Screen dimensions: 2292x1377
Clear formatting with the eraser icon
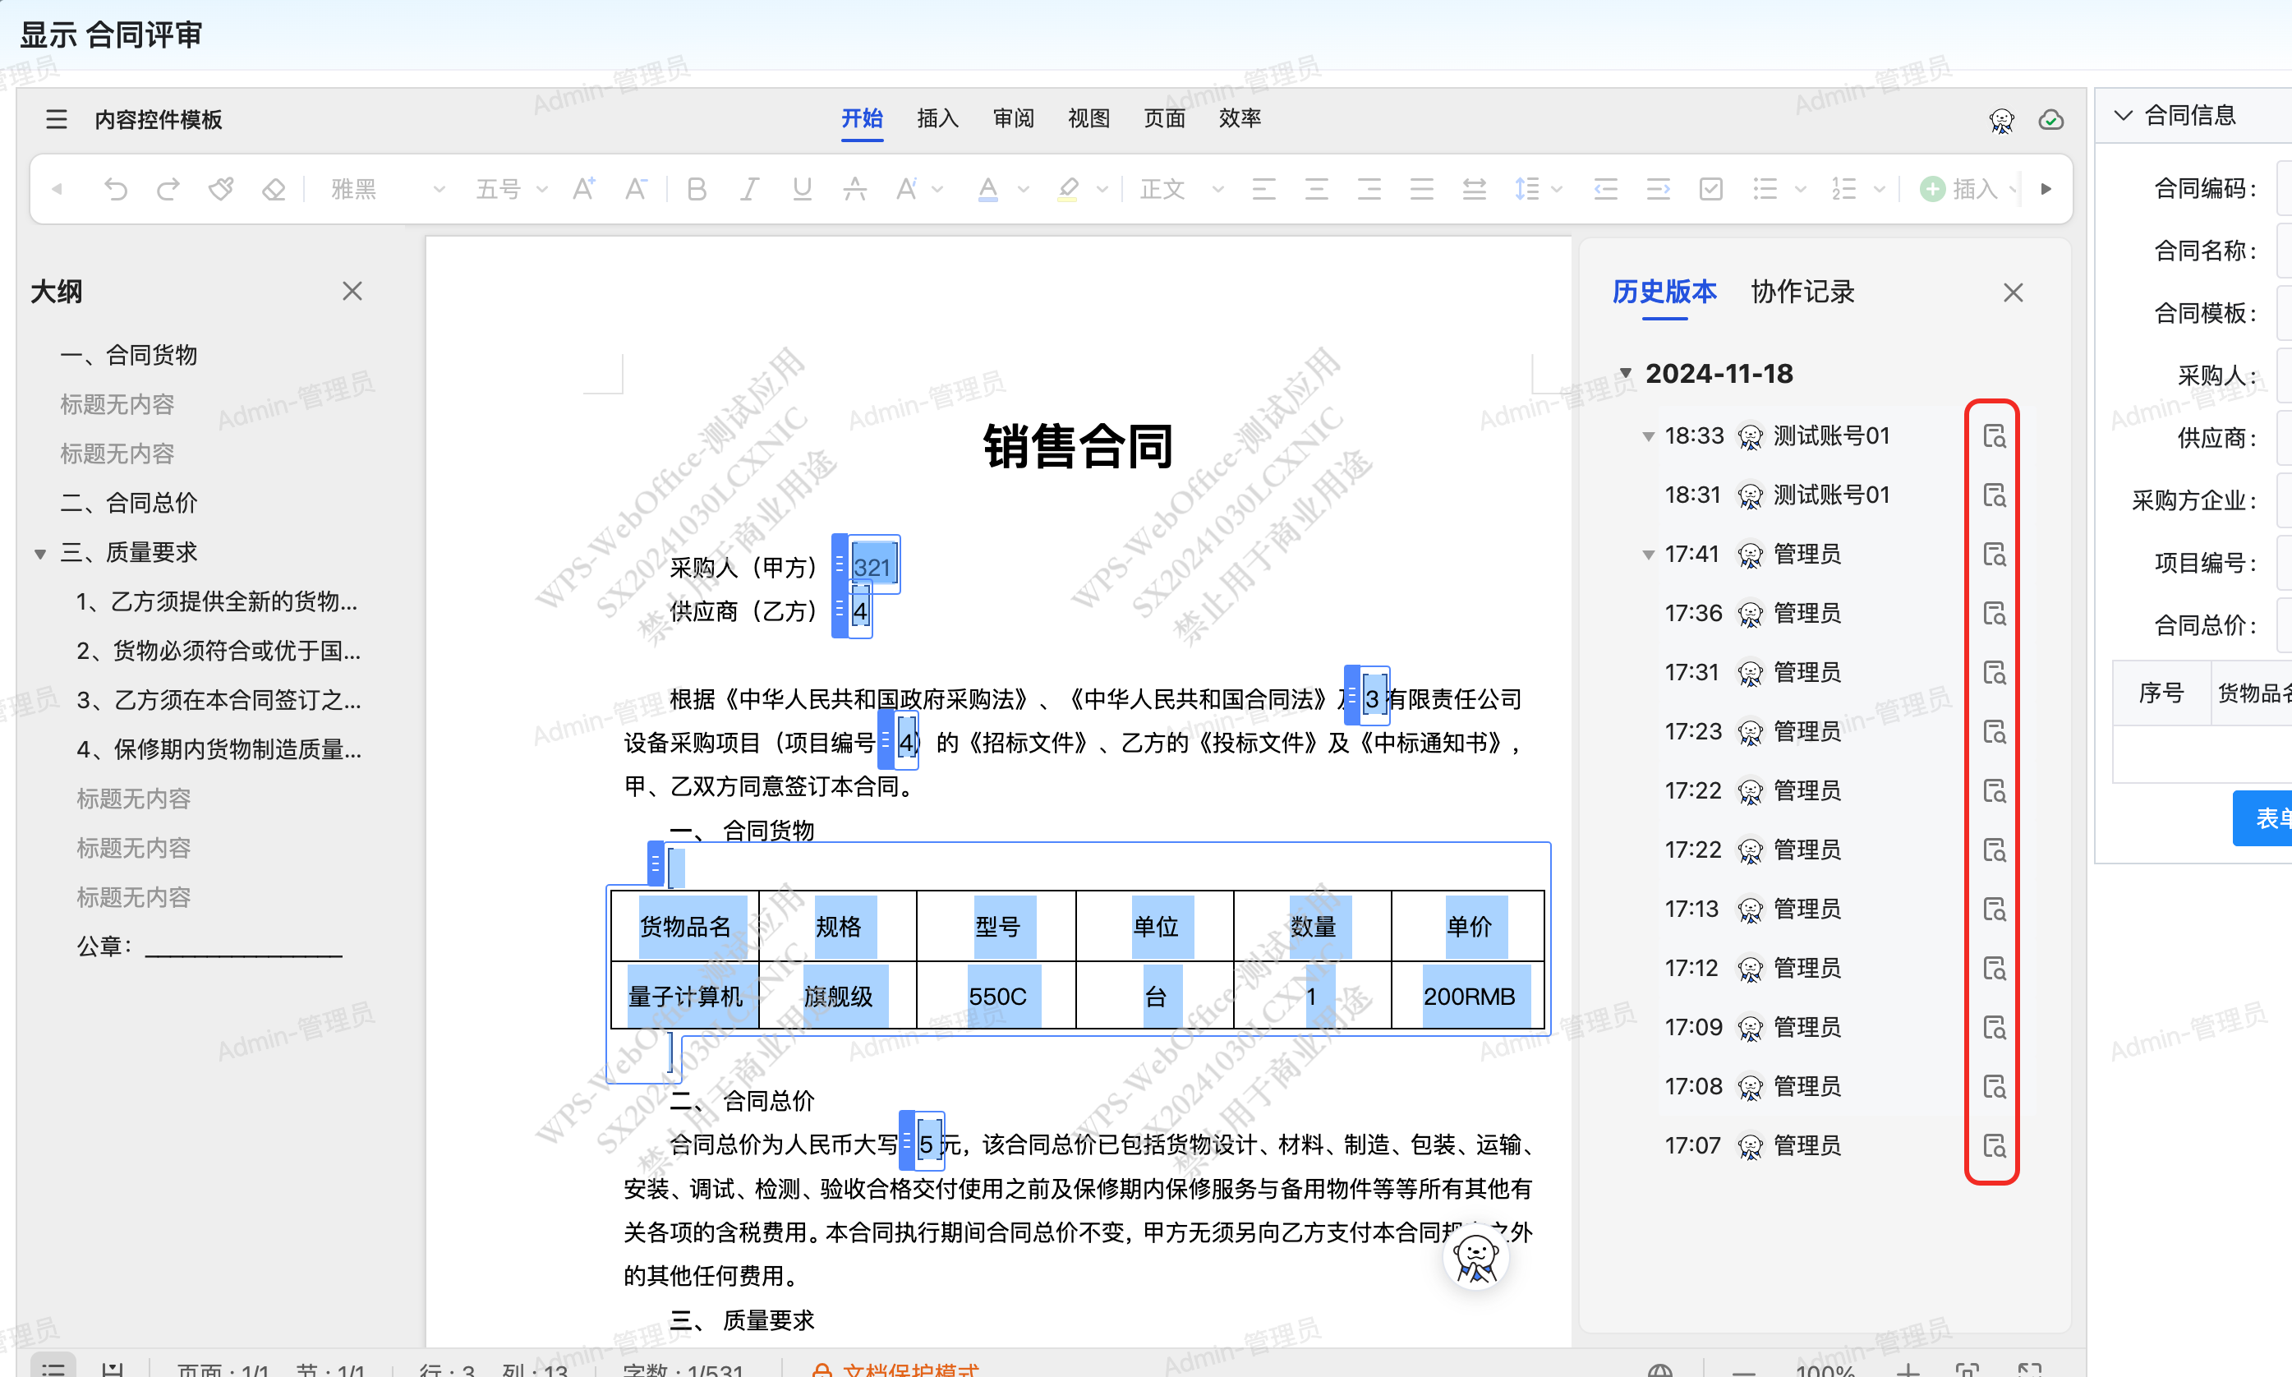pos(274,189)
